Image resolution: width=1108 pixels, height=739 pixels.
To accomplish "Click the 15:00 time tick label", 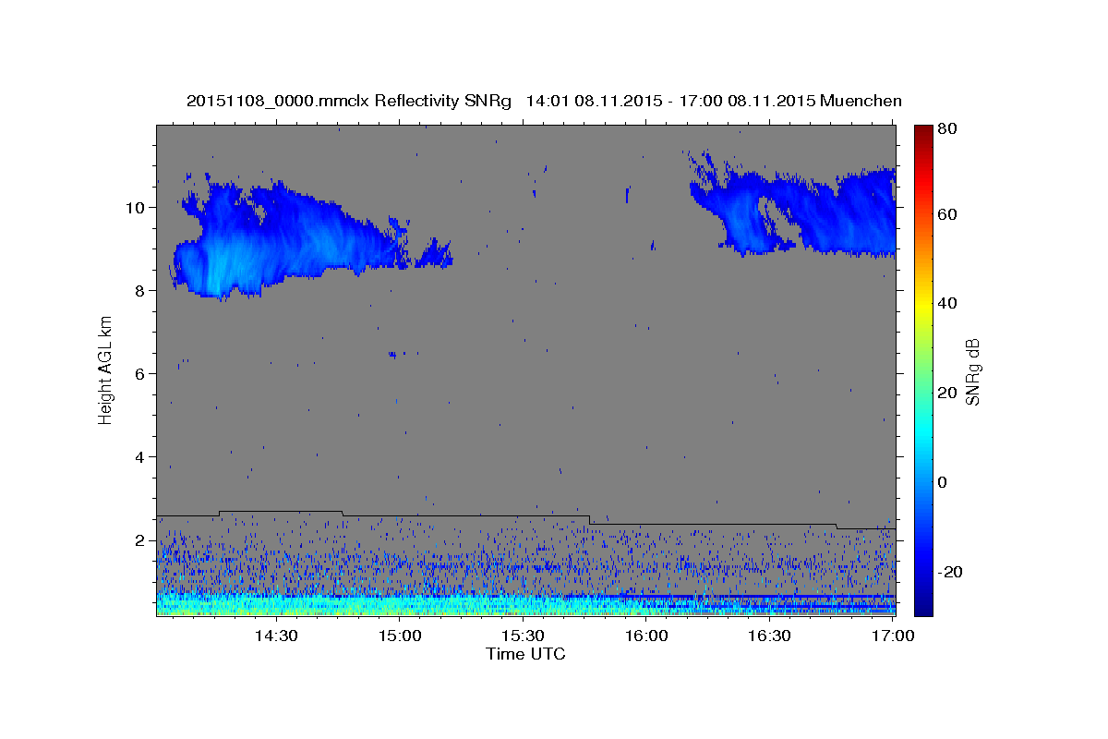I will pos(400,636).
